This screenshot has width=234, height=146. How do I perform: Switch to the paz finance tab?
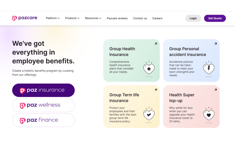pos(43,120)
